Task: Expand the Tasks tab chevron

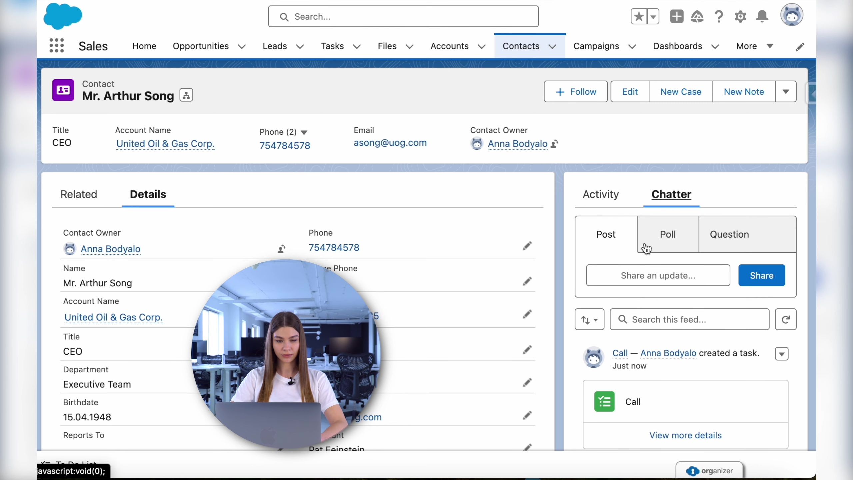Action: (x=357, y=47)
